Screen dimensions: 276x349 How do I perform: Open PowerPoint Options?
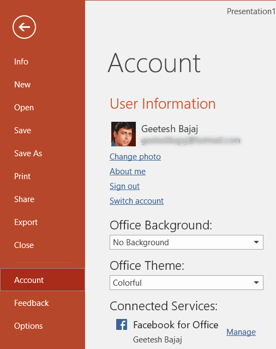(28, 326)
